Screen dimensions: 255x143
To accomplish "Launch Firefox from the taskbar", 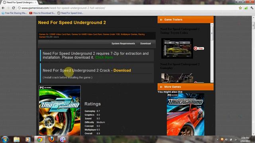I will pos(51,139).
